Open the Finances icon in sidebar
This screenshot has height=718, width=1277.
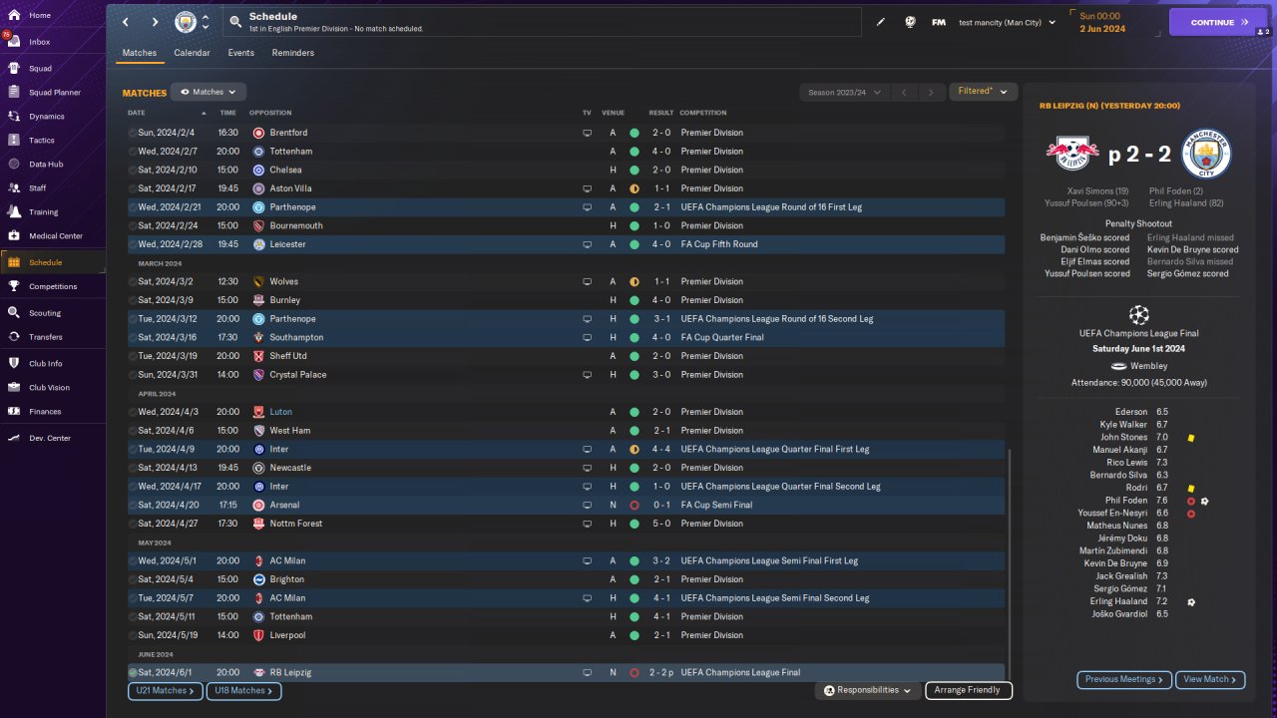(15, 412)
